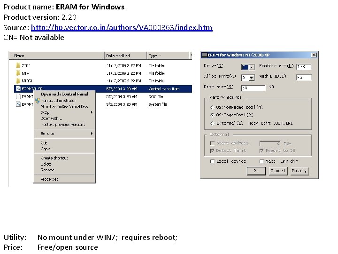Click the Type column header
The height and width of the screenshot is (254, 338).
(x=168, y=56)
